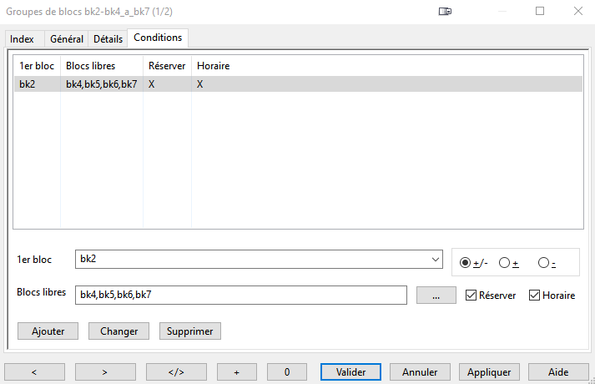The width and height of the screenshot is (595, 384).
Task: Toggle the Horaire checkbox
Action: click(x=535, y=296)
